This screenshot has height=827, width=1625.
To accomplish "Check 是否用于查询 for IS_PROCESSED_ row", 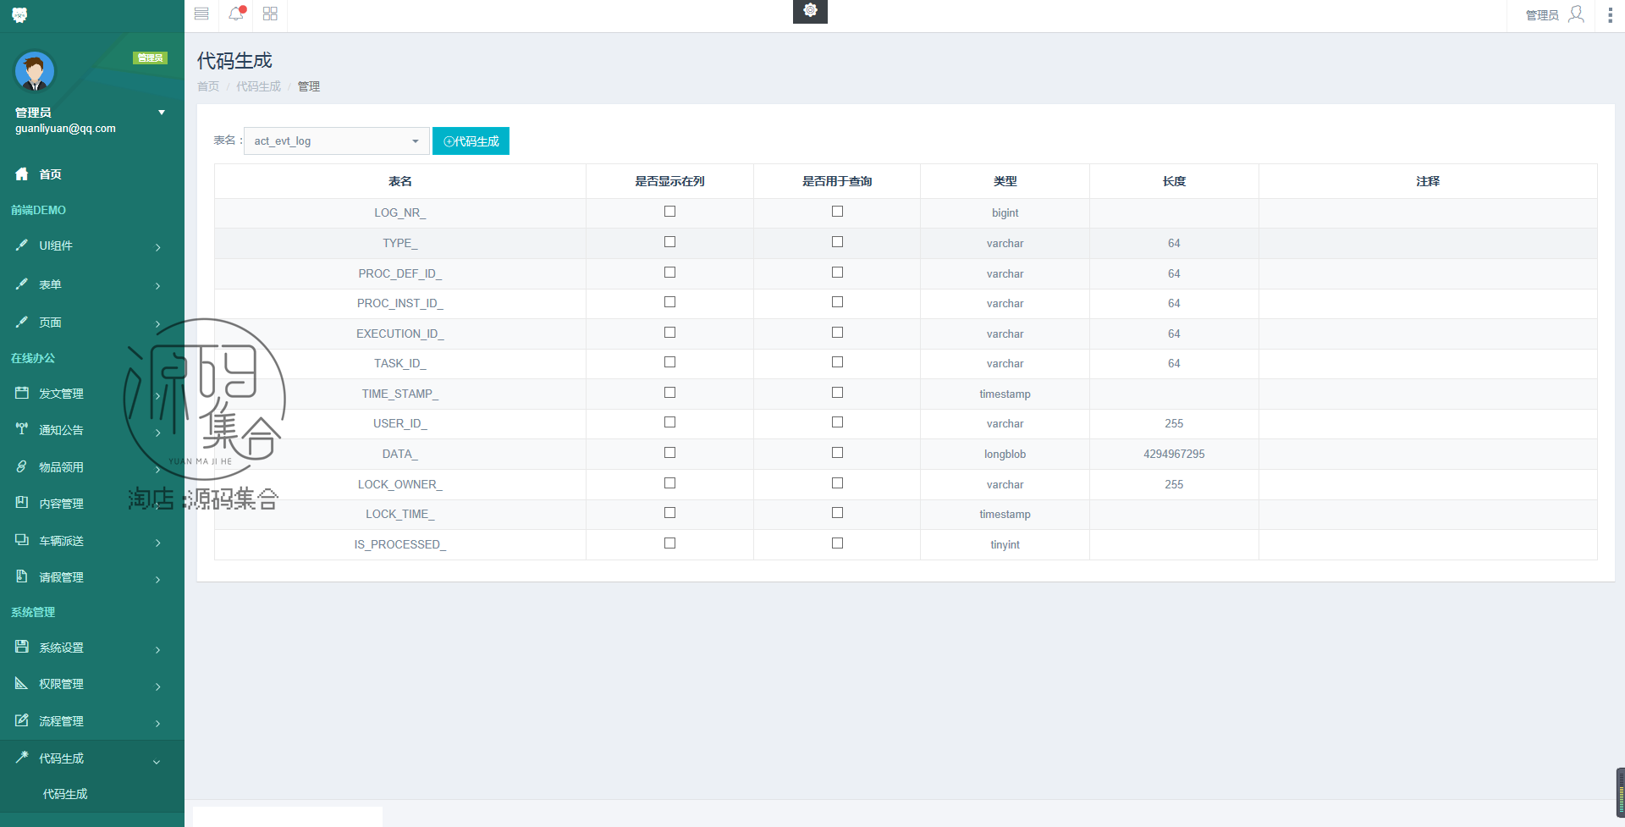I will (x=837, y=543).
